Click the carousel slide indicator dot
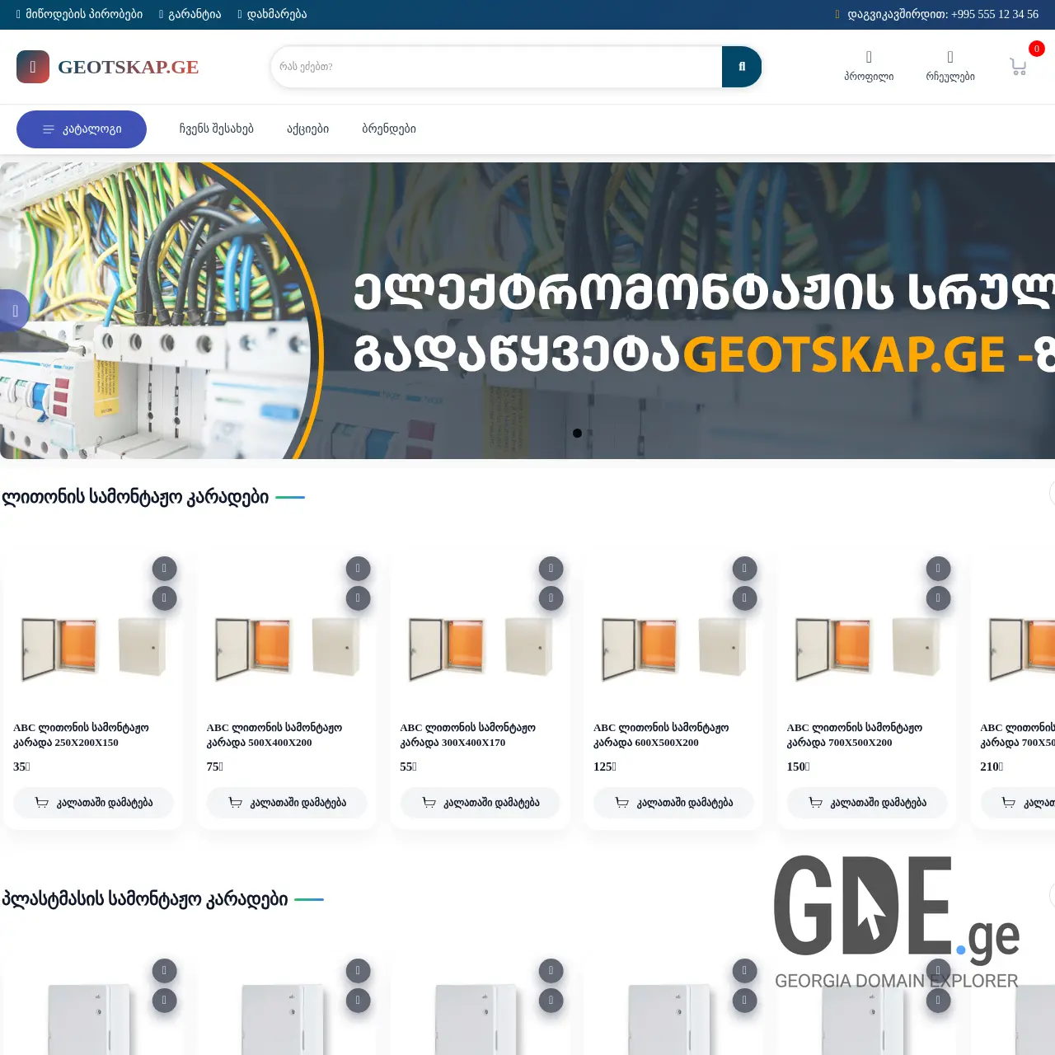Image resolution: width=1055 pixels, height=1055 pixels. click(578, 433)
